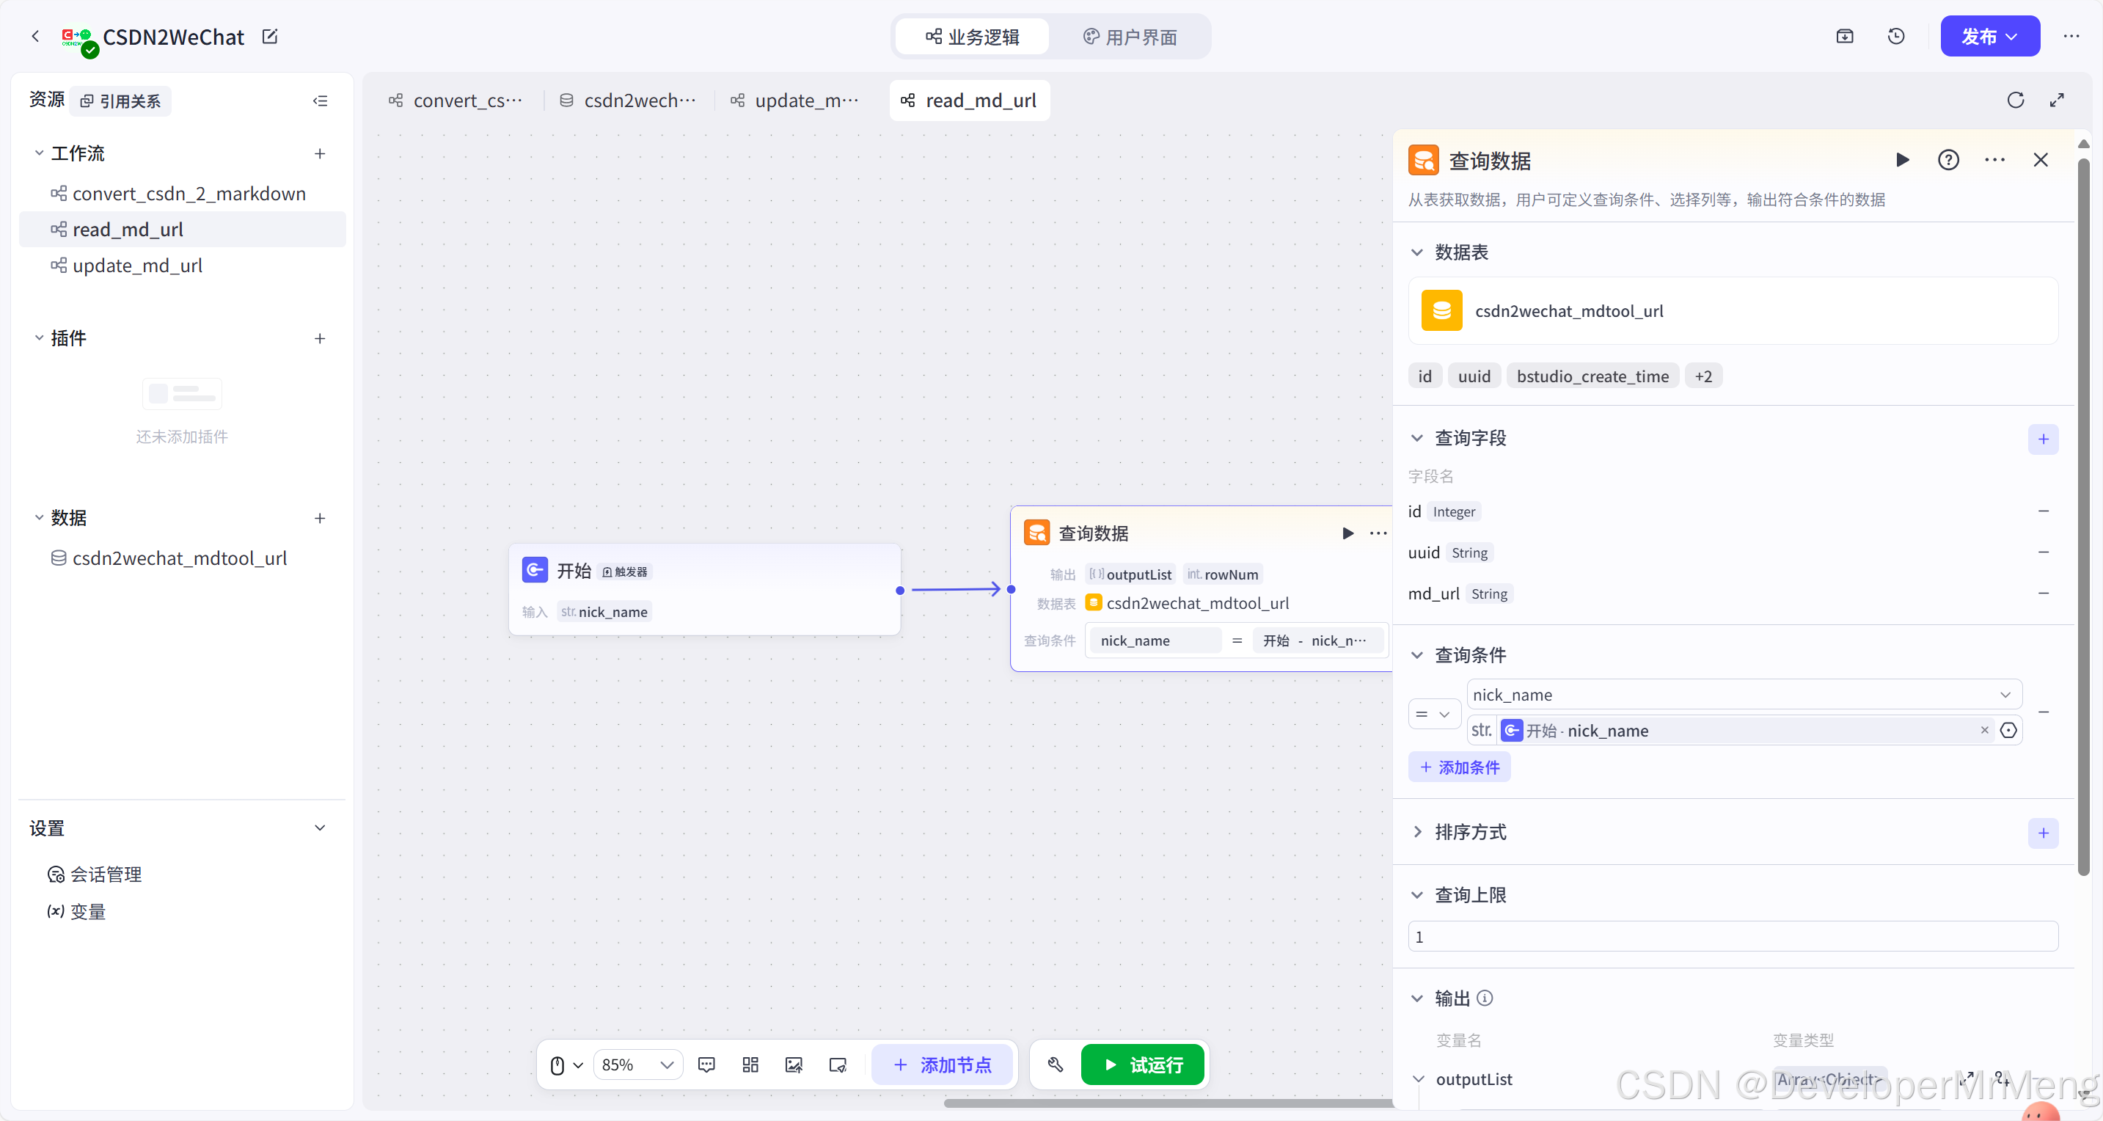Select update_md_url workflow in tree

(x=137, y=266)
